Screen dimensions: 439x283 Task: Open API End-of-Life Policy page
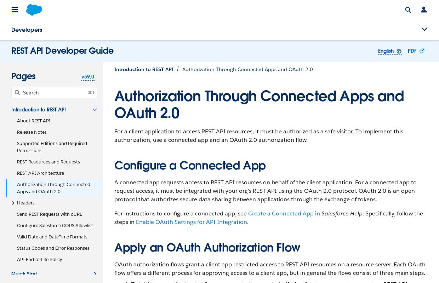point(39,260)
